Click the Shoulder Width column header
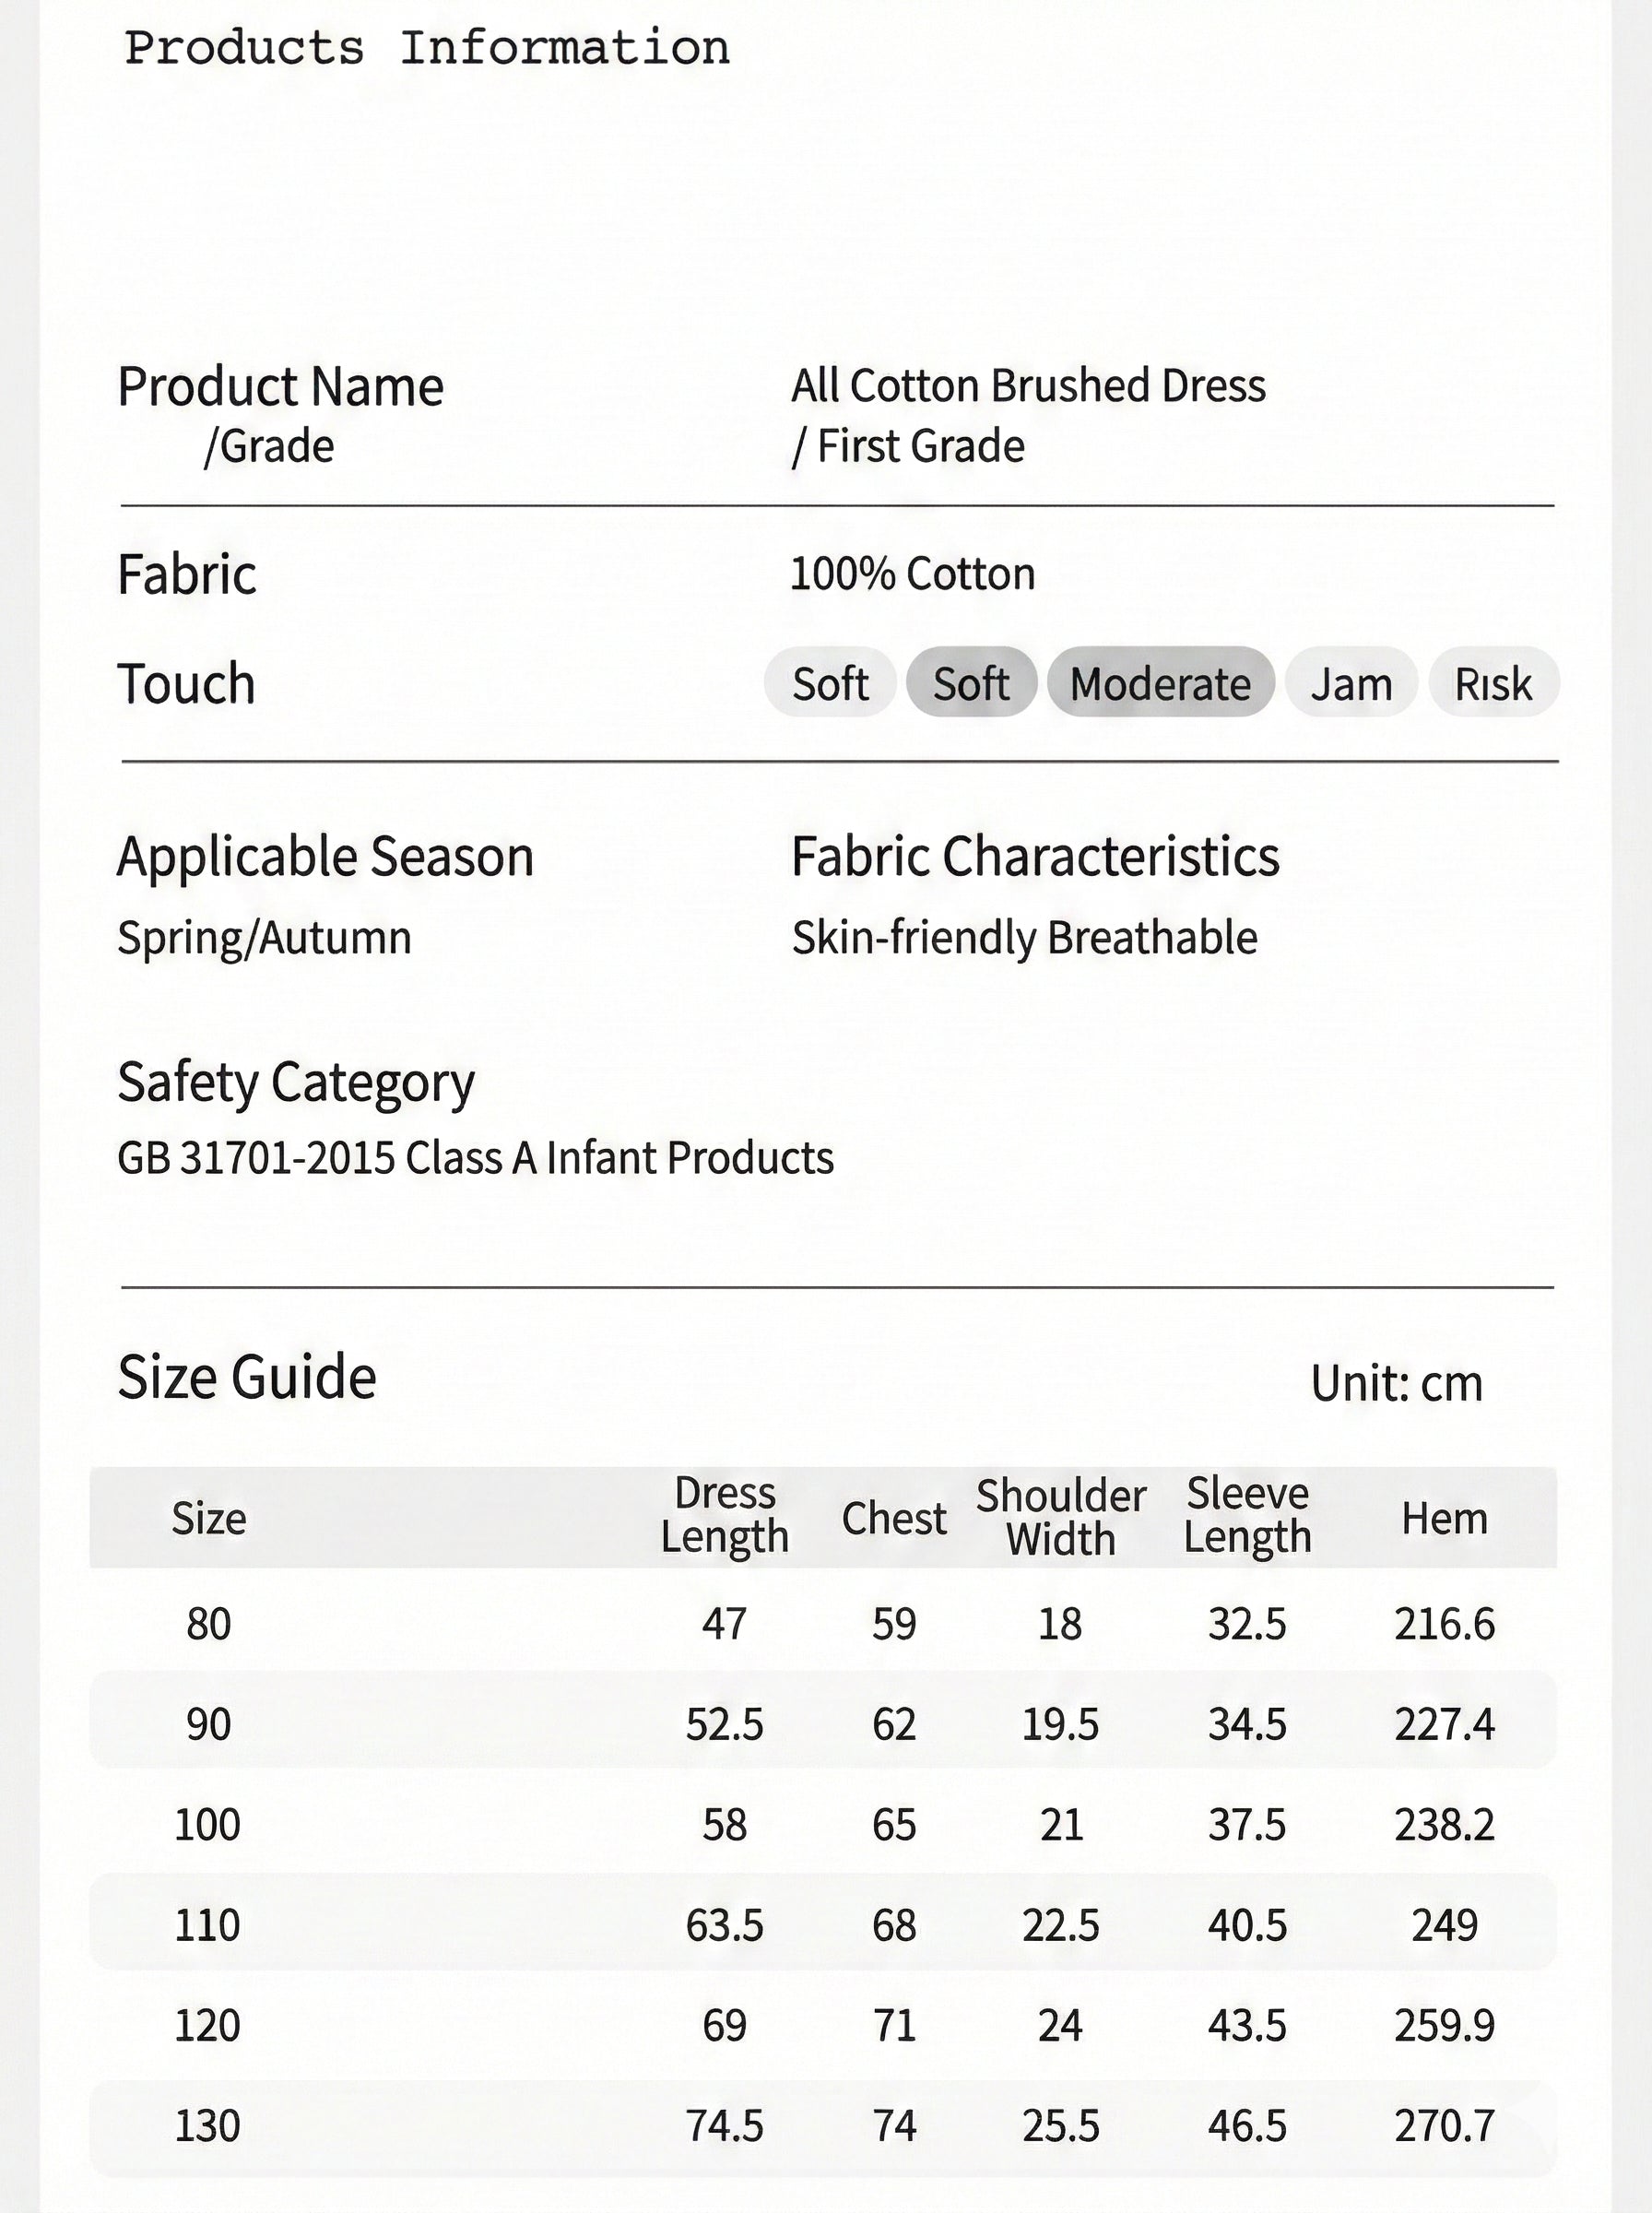Screen dimensions: 1652x2213 pos(1061,1517)
